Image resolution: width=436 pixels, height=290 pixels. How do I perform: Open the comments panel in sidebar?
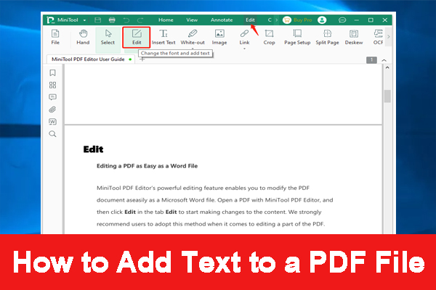(52, 97)
